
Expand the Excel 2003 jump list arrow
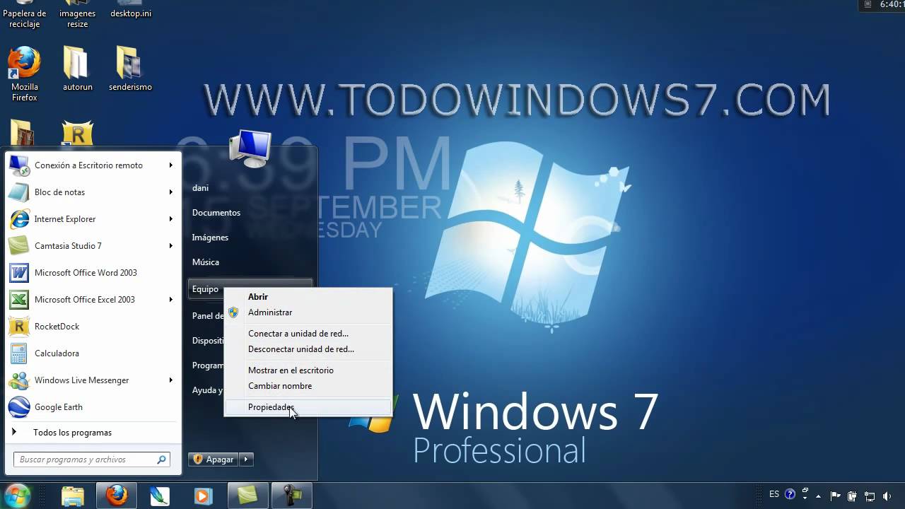[x=170, y=300]
